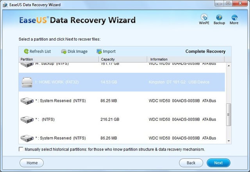Click the Import label
This screenshot has height=172, width=250.
tap(109, 51)
